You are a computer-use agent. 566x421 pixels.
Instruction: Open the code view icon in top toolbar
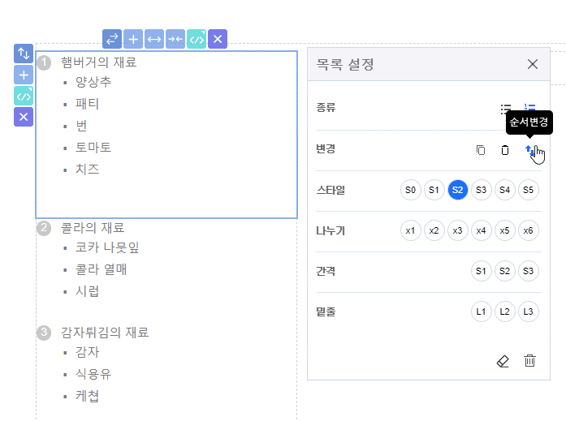[197, 39]
